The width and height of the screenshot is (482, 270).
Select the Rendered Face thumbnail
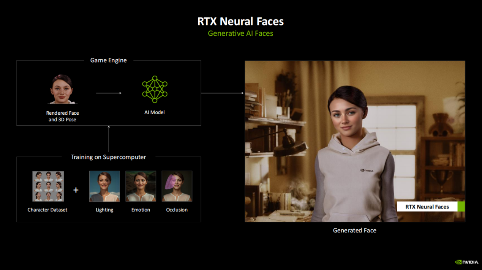62,89
